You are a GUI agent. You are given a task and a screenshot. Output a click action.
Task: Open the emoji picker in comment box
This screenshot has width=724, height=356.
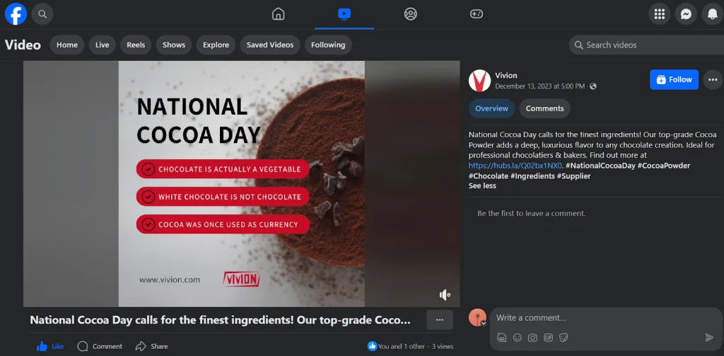tap(517, 338)
